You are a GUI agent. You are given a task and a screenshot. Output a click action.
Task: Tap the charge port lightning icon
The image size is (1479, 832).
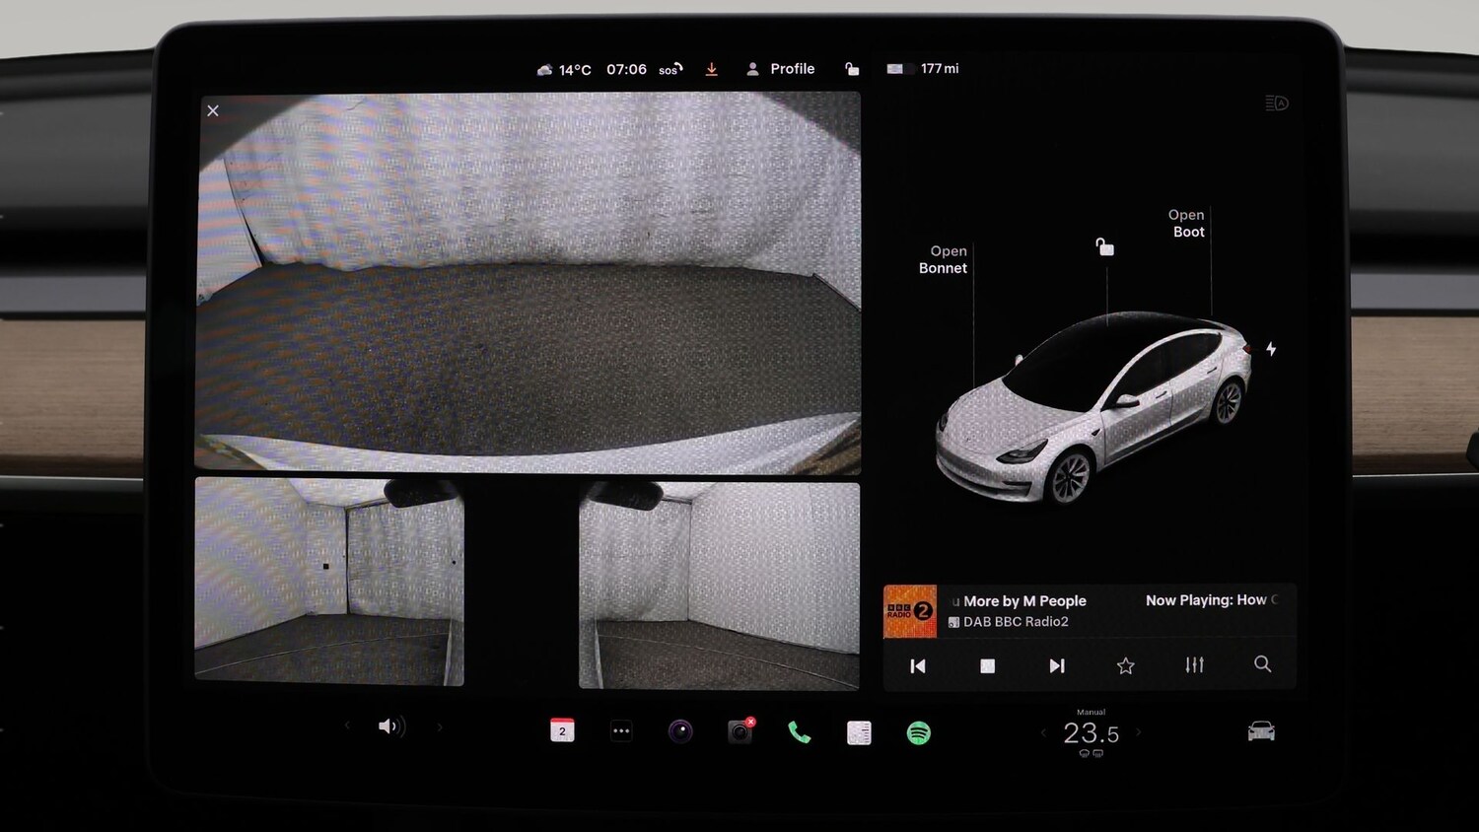(x=1272, y=349)
